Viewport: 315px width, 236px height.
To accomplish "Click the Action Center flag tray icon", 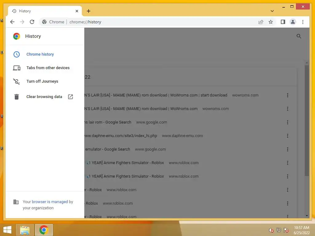I will click(x=286, y=230).
